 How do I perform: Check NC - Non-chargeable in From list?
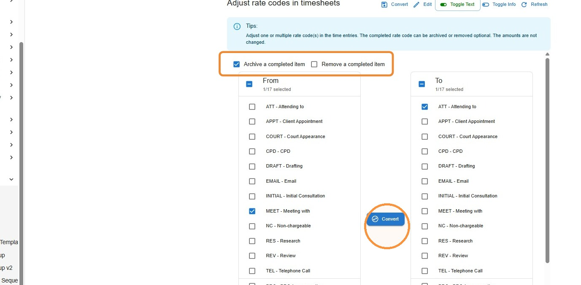click(252, 226)
